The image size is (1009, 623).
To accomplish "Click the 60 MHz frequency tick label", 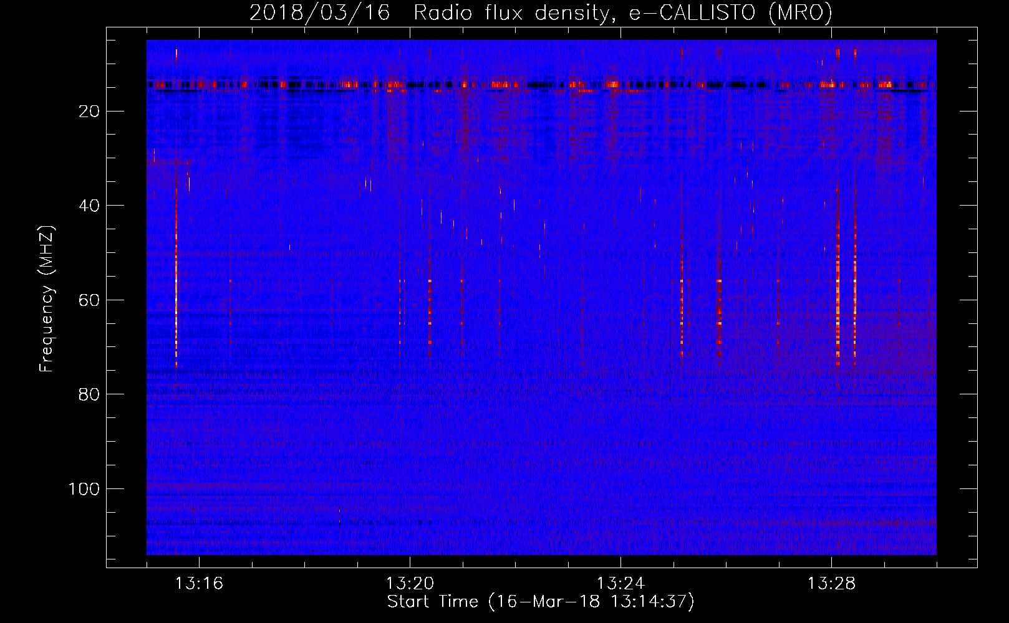I will point(89,300).
